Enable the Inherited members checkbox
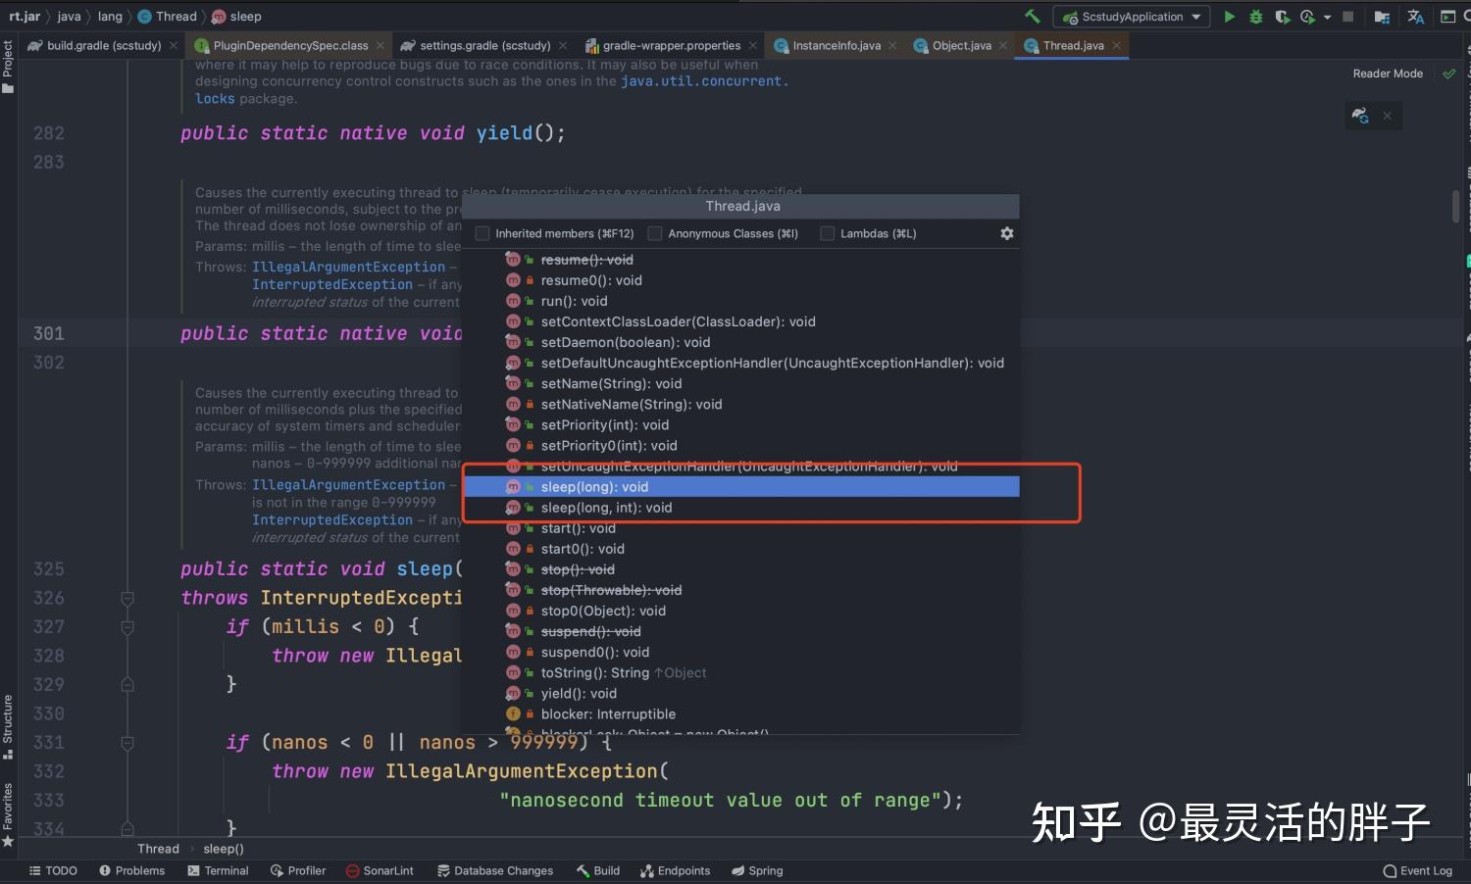The width and height of the screenshot is (1471, 884). pyautogui.click(x=482, y=233)
